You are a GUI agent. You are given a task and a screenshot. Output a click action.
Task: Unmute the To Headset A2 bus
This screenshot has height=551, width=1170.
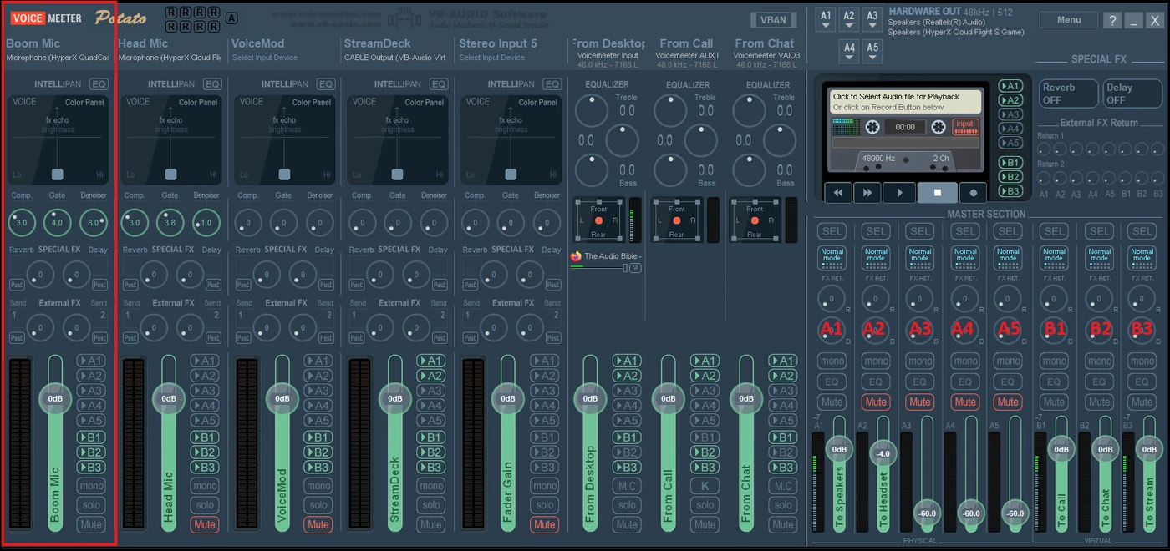coord(876,402)
